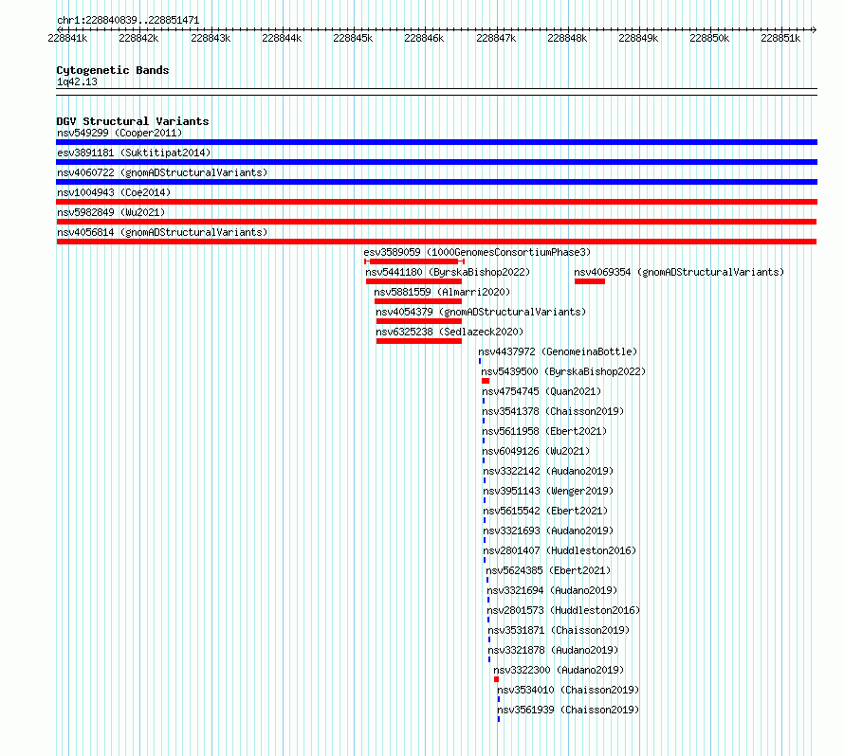Open nsv3541378 (Chaisson2019) variant
This screenshot has height=756, width=844.
tap(553, 411)
